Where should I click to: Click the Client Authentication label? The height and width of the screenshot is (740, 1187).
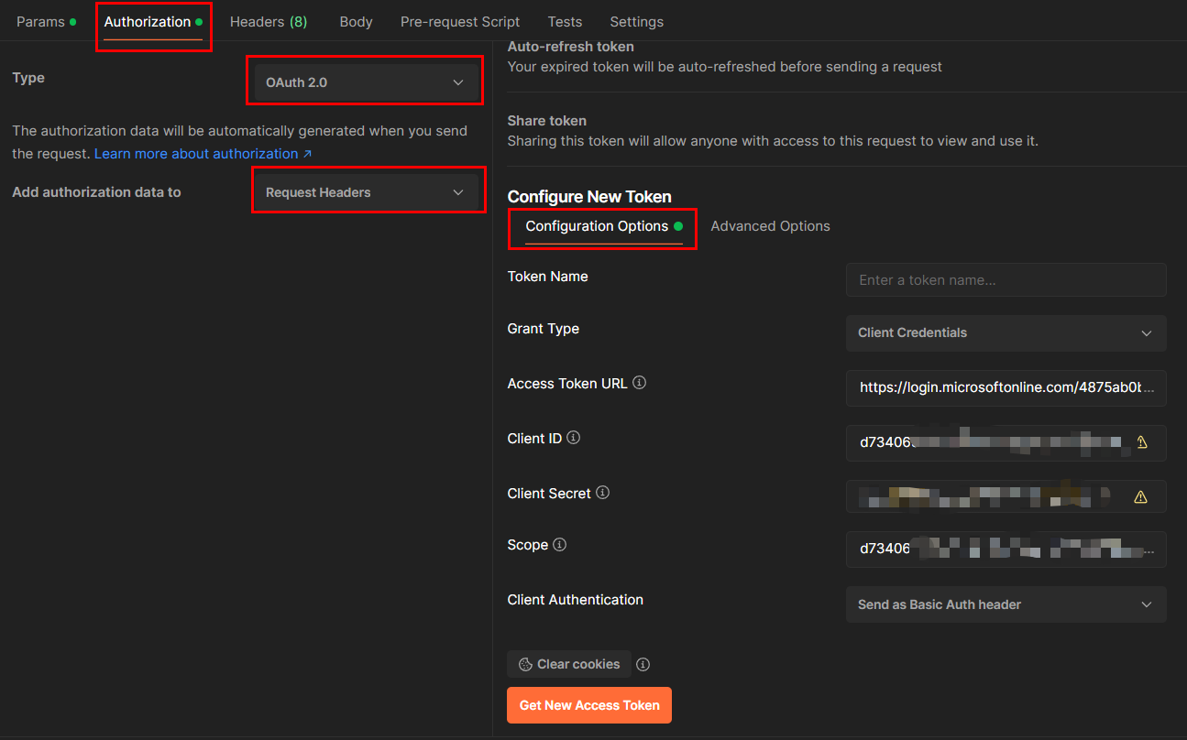tap(576, 600)
